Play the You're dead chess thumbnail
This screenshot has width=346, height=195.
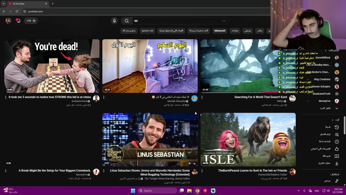tap(52, 66)
